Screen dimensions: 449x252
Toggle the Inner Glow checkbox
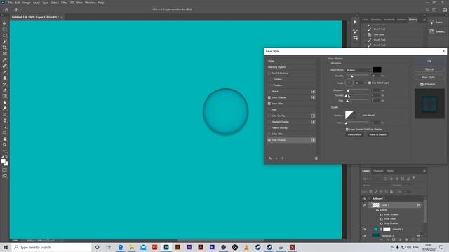[269, 104]
